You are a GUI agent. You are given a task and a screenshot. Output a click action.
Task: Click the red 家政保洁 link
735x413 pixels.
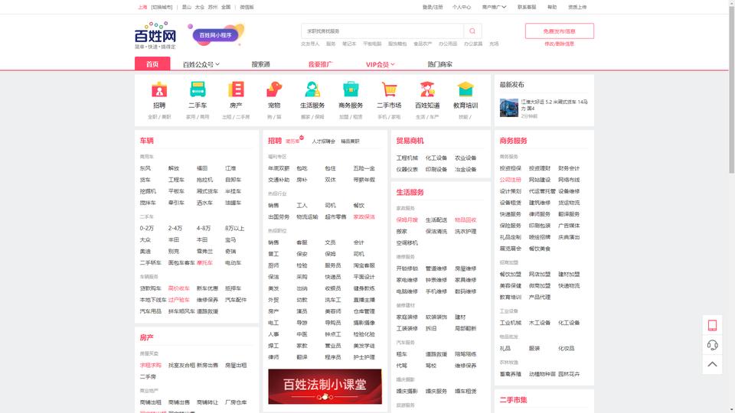tap(364, 216)
